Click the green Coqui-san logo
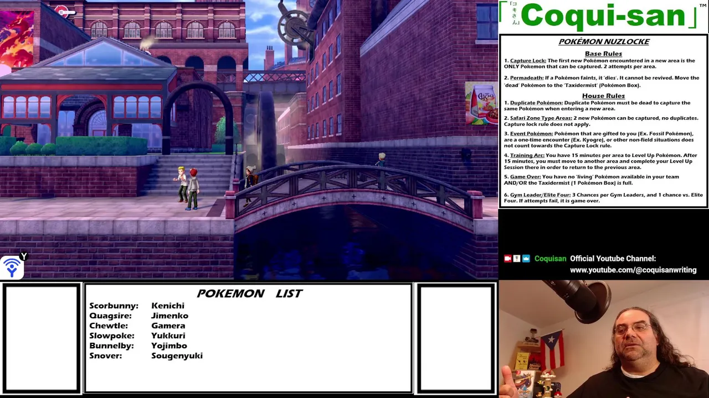The image size is (709, 398). 603,15
